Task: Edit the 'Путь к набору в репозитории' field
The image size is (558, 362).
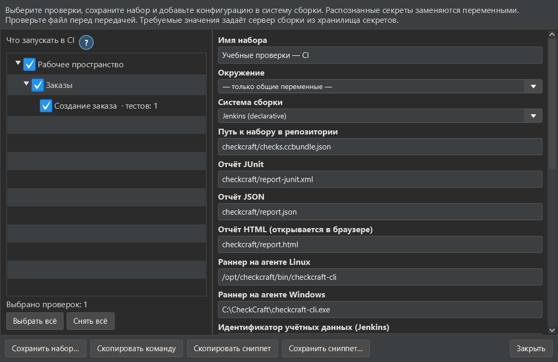Action: click(x=380, y=147)
